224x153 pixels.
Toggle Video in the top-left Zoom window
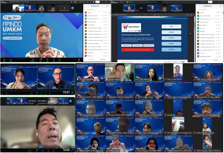11,60
